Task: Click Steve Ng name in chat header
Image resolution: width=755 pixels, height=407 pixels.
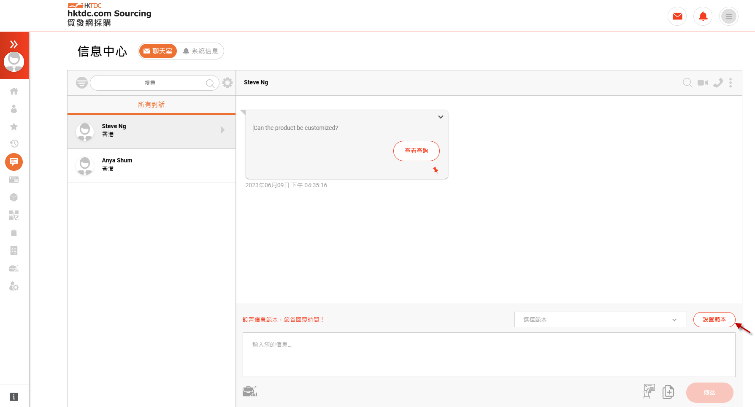Action: pyautogui.click(x=256, y=83)
